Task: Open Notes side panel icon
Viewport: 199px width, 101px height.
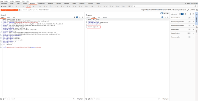Action: [197, 27]
